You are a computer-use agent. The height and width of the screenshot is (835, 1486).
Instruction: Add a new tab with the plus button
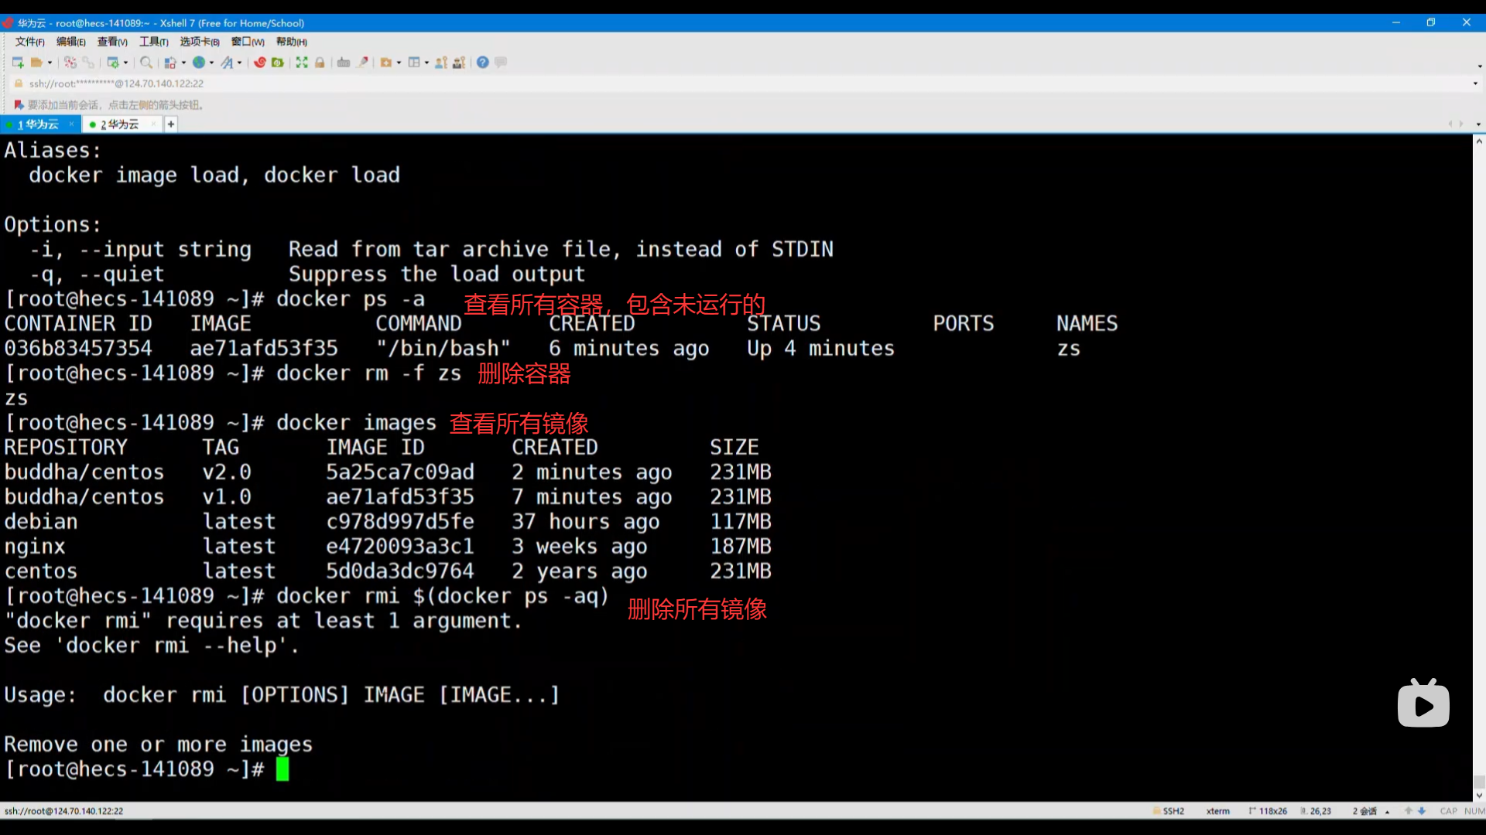(x=171, y=124)
